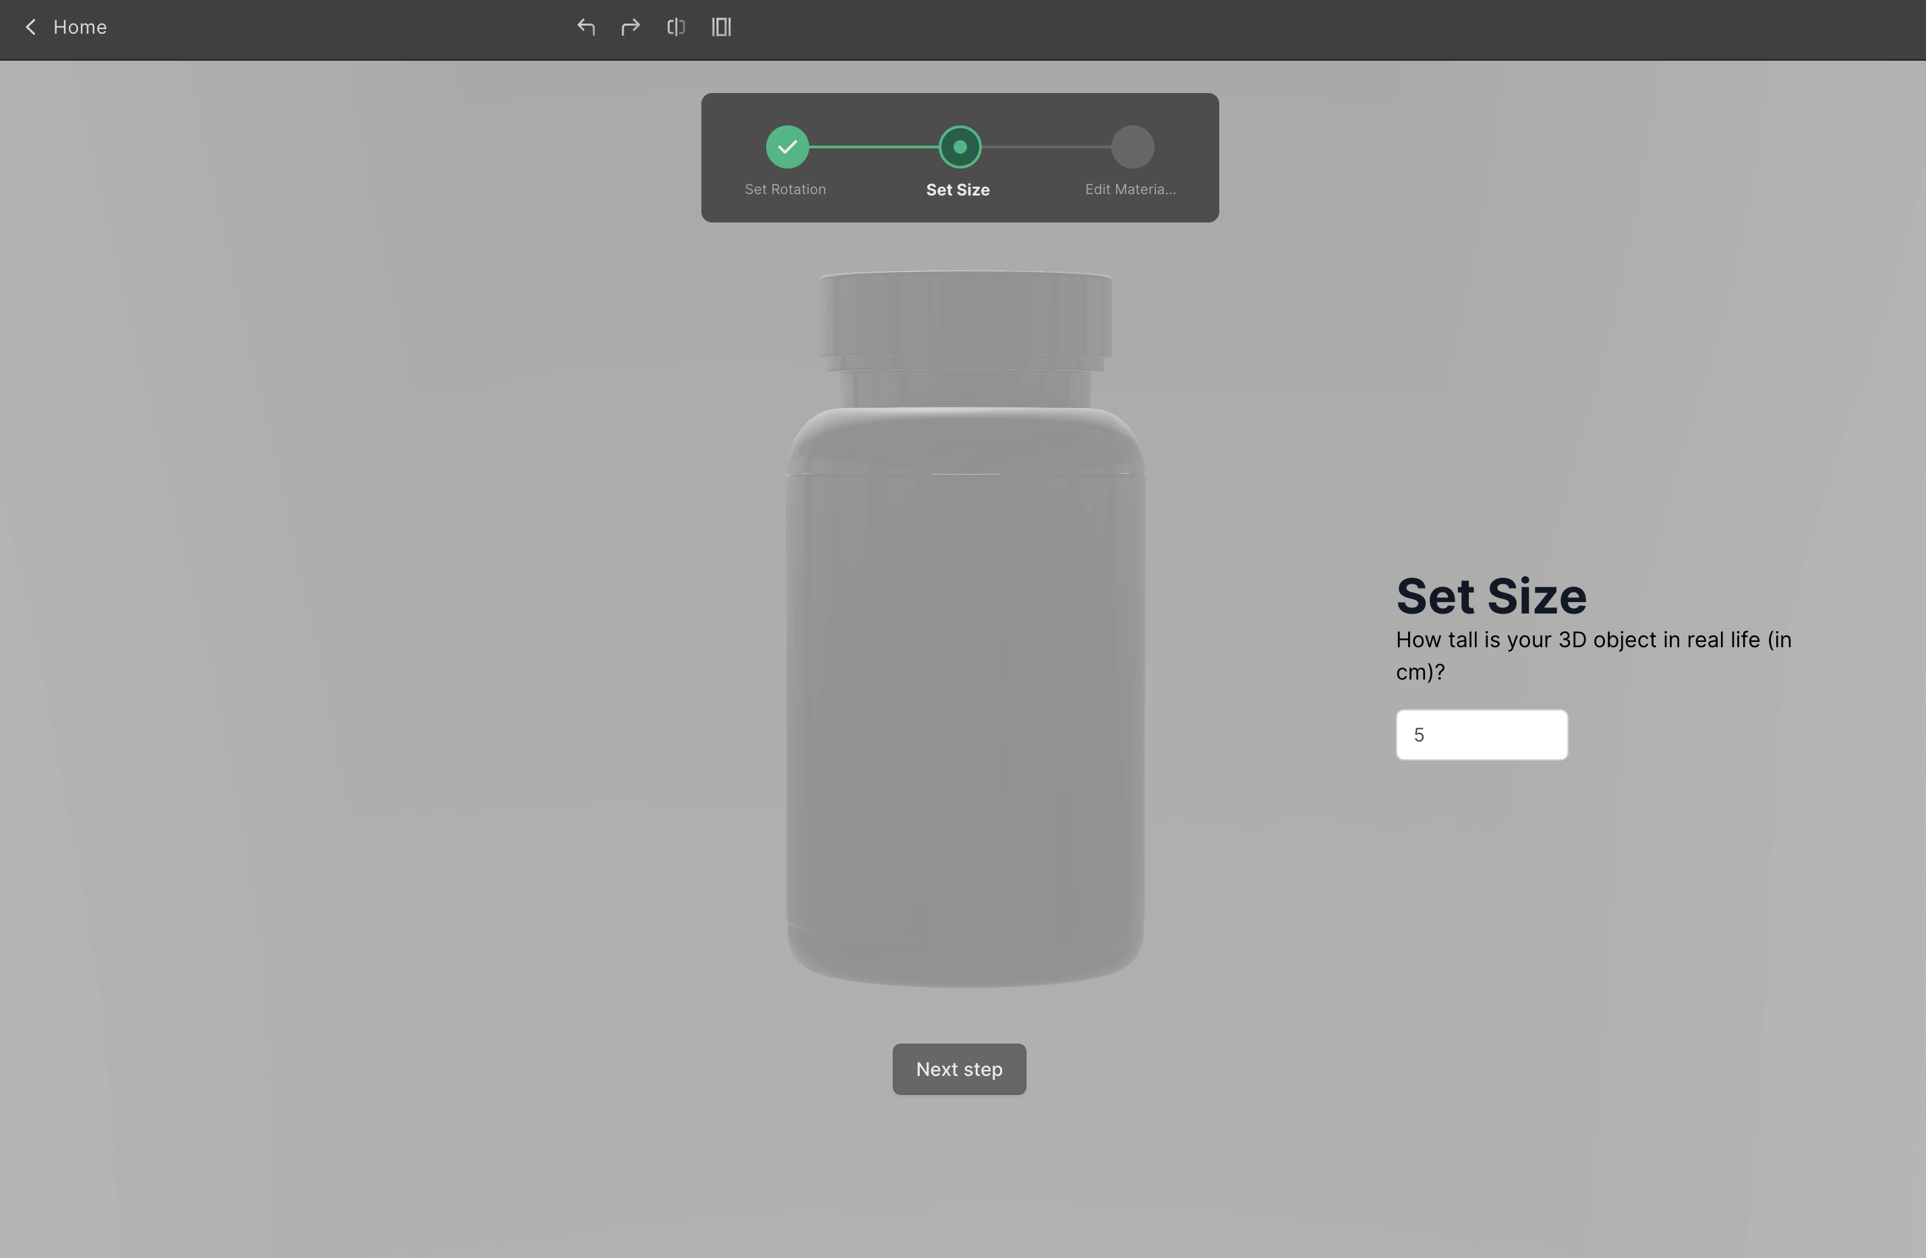The image size is (1926, 1258).
Task: Redo the last action
Action: click(631, 28)
